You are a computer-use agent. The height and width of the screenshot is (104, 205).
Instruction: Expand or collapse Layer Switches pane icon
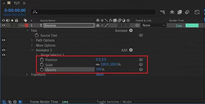click(4, 102)
